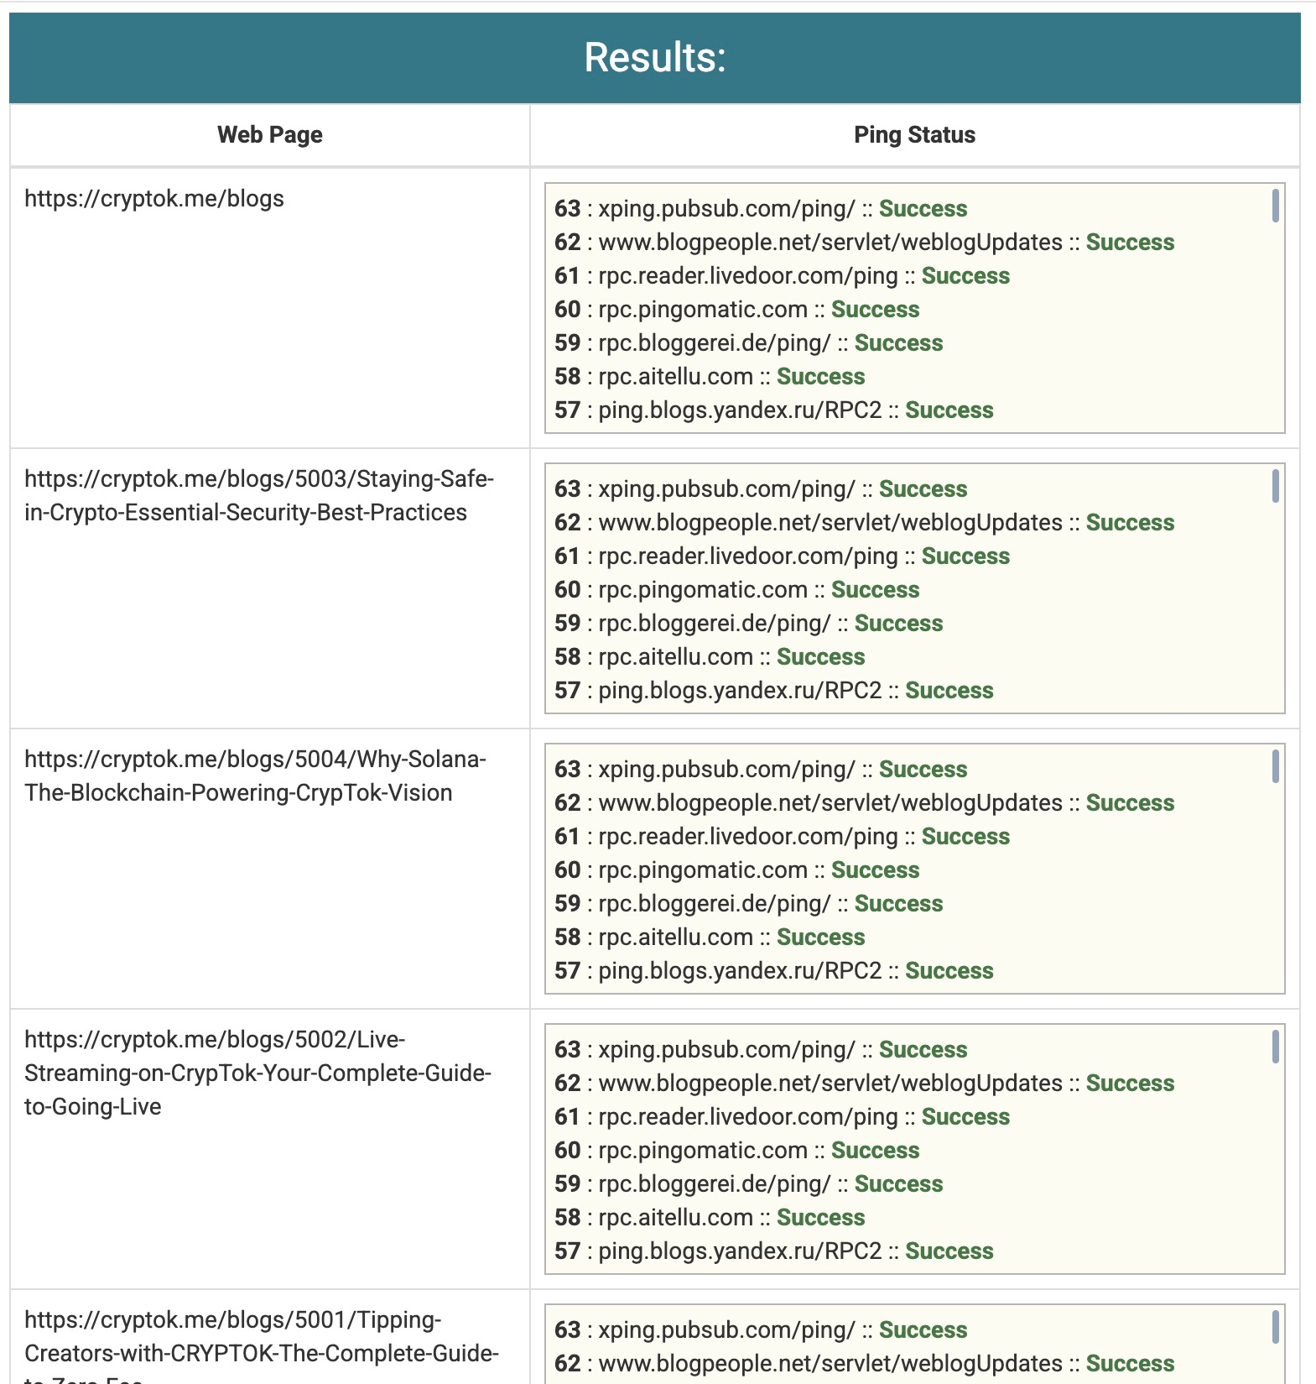Click the Results header banner
The image size is (1316, 1384).
(x=654, y=58)
